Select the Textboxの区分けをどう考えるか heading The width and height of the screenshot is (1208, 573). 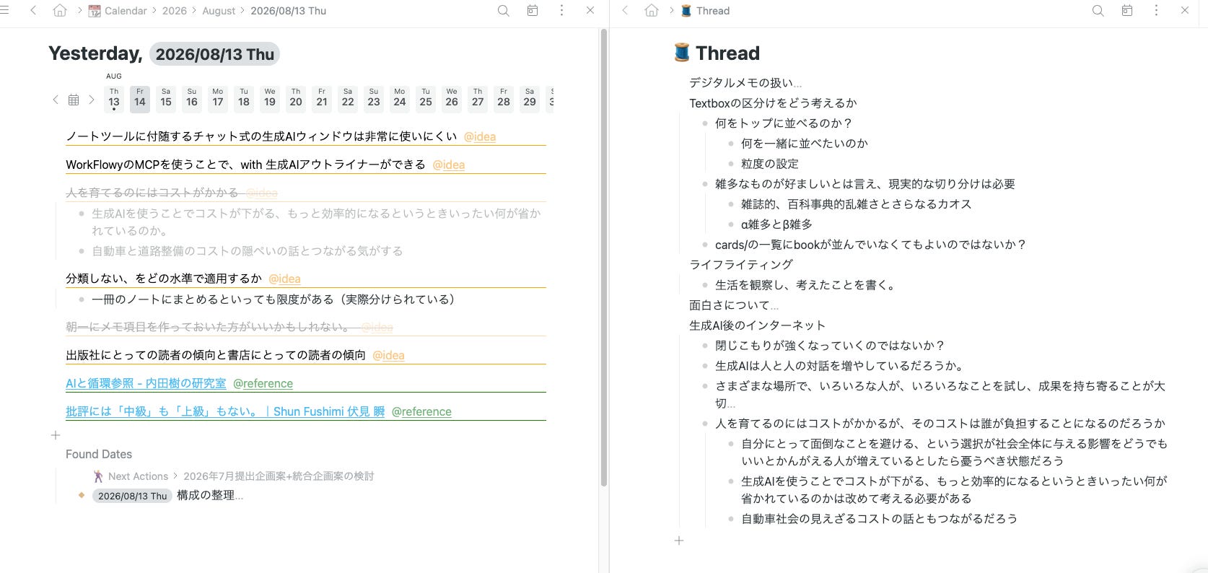pos(773,103)
